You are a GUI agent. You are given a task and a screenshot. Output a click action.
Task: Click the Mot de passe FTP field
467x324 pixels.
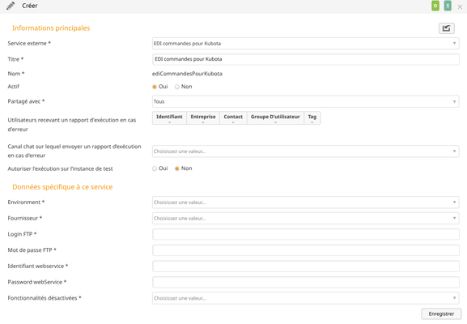(306, 250)
